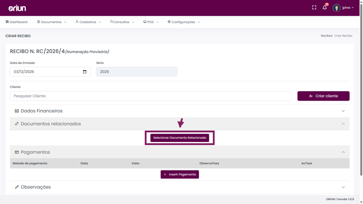This screenshot has width=363, height=204.
Task: Follow the Recibos breadcrumb link
Action: (x=326, y=36)
